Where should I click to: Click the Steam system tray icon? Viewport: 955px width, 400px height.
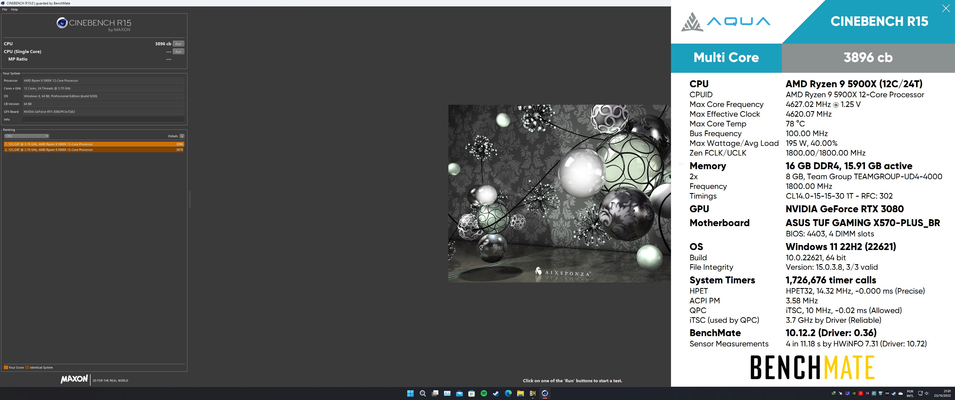(894, 393)
